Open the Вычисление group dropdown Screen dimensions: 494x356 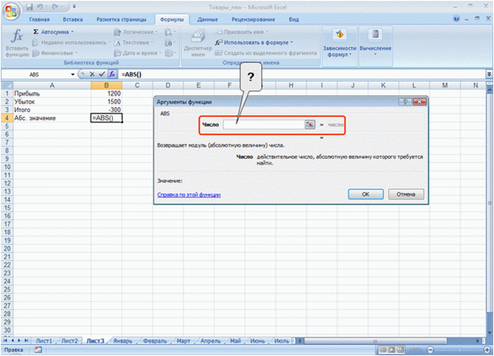point(375,43)
